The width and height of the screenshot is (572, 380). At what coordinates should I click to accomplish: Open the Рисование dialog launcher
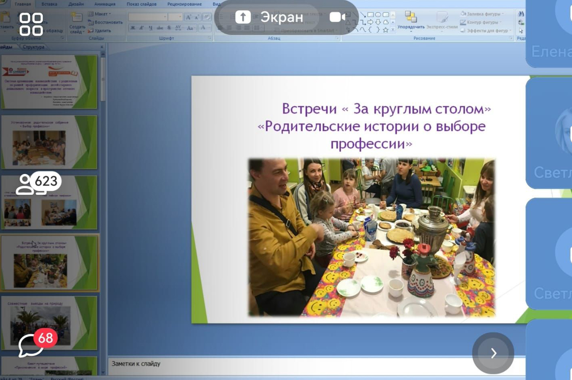pos(511,38)
